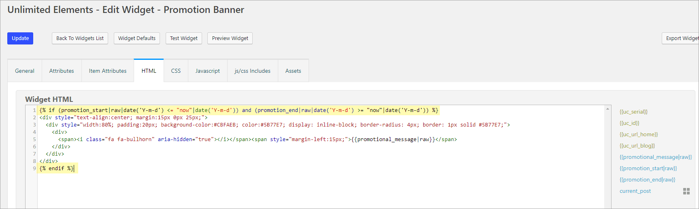Insert the {{promotion_end|raw}} variable

pos(647,180)
